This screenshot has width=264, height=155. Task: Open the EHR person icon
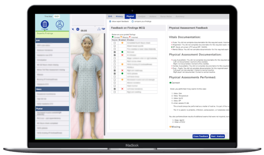click(x=60, y=24)
